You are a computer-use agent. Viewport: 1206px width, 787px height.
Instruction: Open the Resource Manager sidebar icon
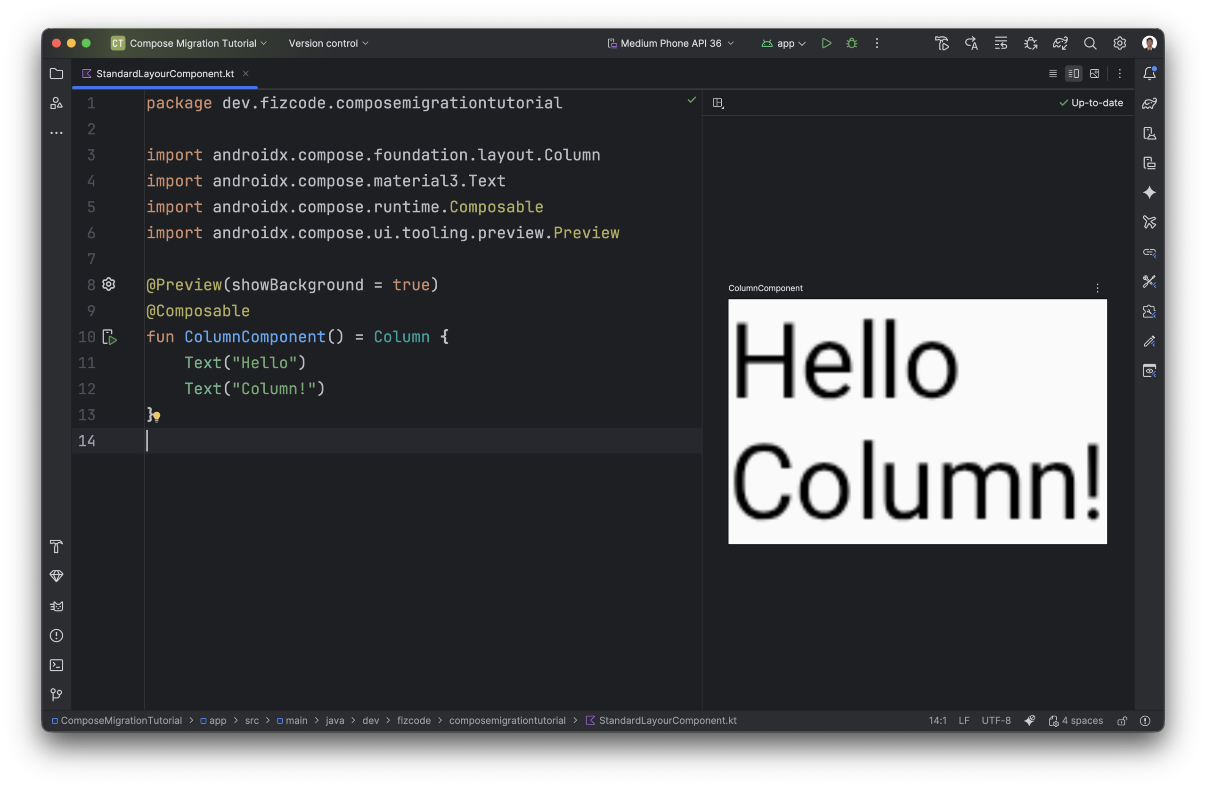pos(56,103)
